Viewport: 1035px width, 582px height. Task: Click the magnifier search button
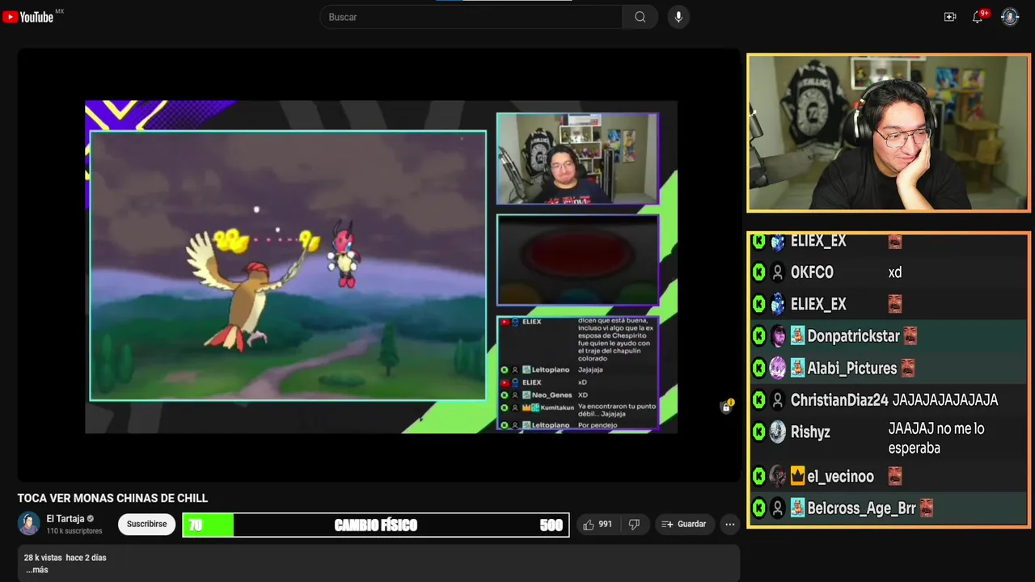point(640,17)
